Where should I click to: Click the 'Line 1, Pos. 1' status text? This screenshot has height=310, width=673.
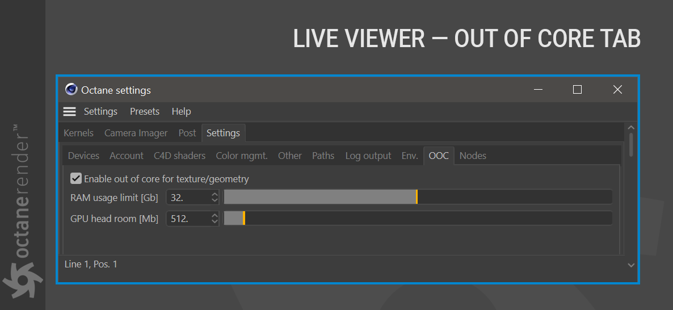[x=91, y=264]
